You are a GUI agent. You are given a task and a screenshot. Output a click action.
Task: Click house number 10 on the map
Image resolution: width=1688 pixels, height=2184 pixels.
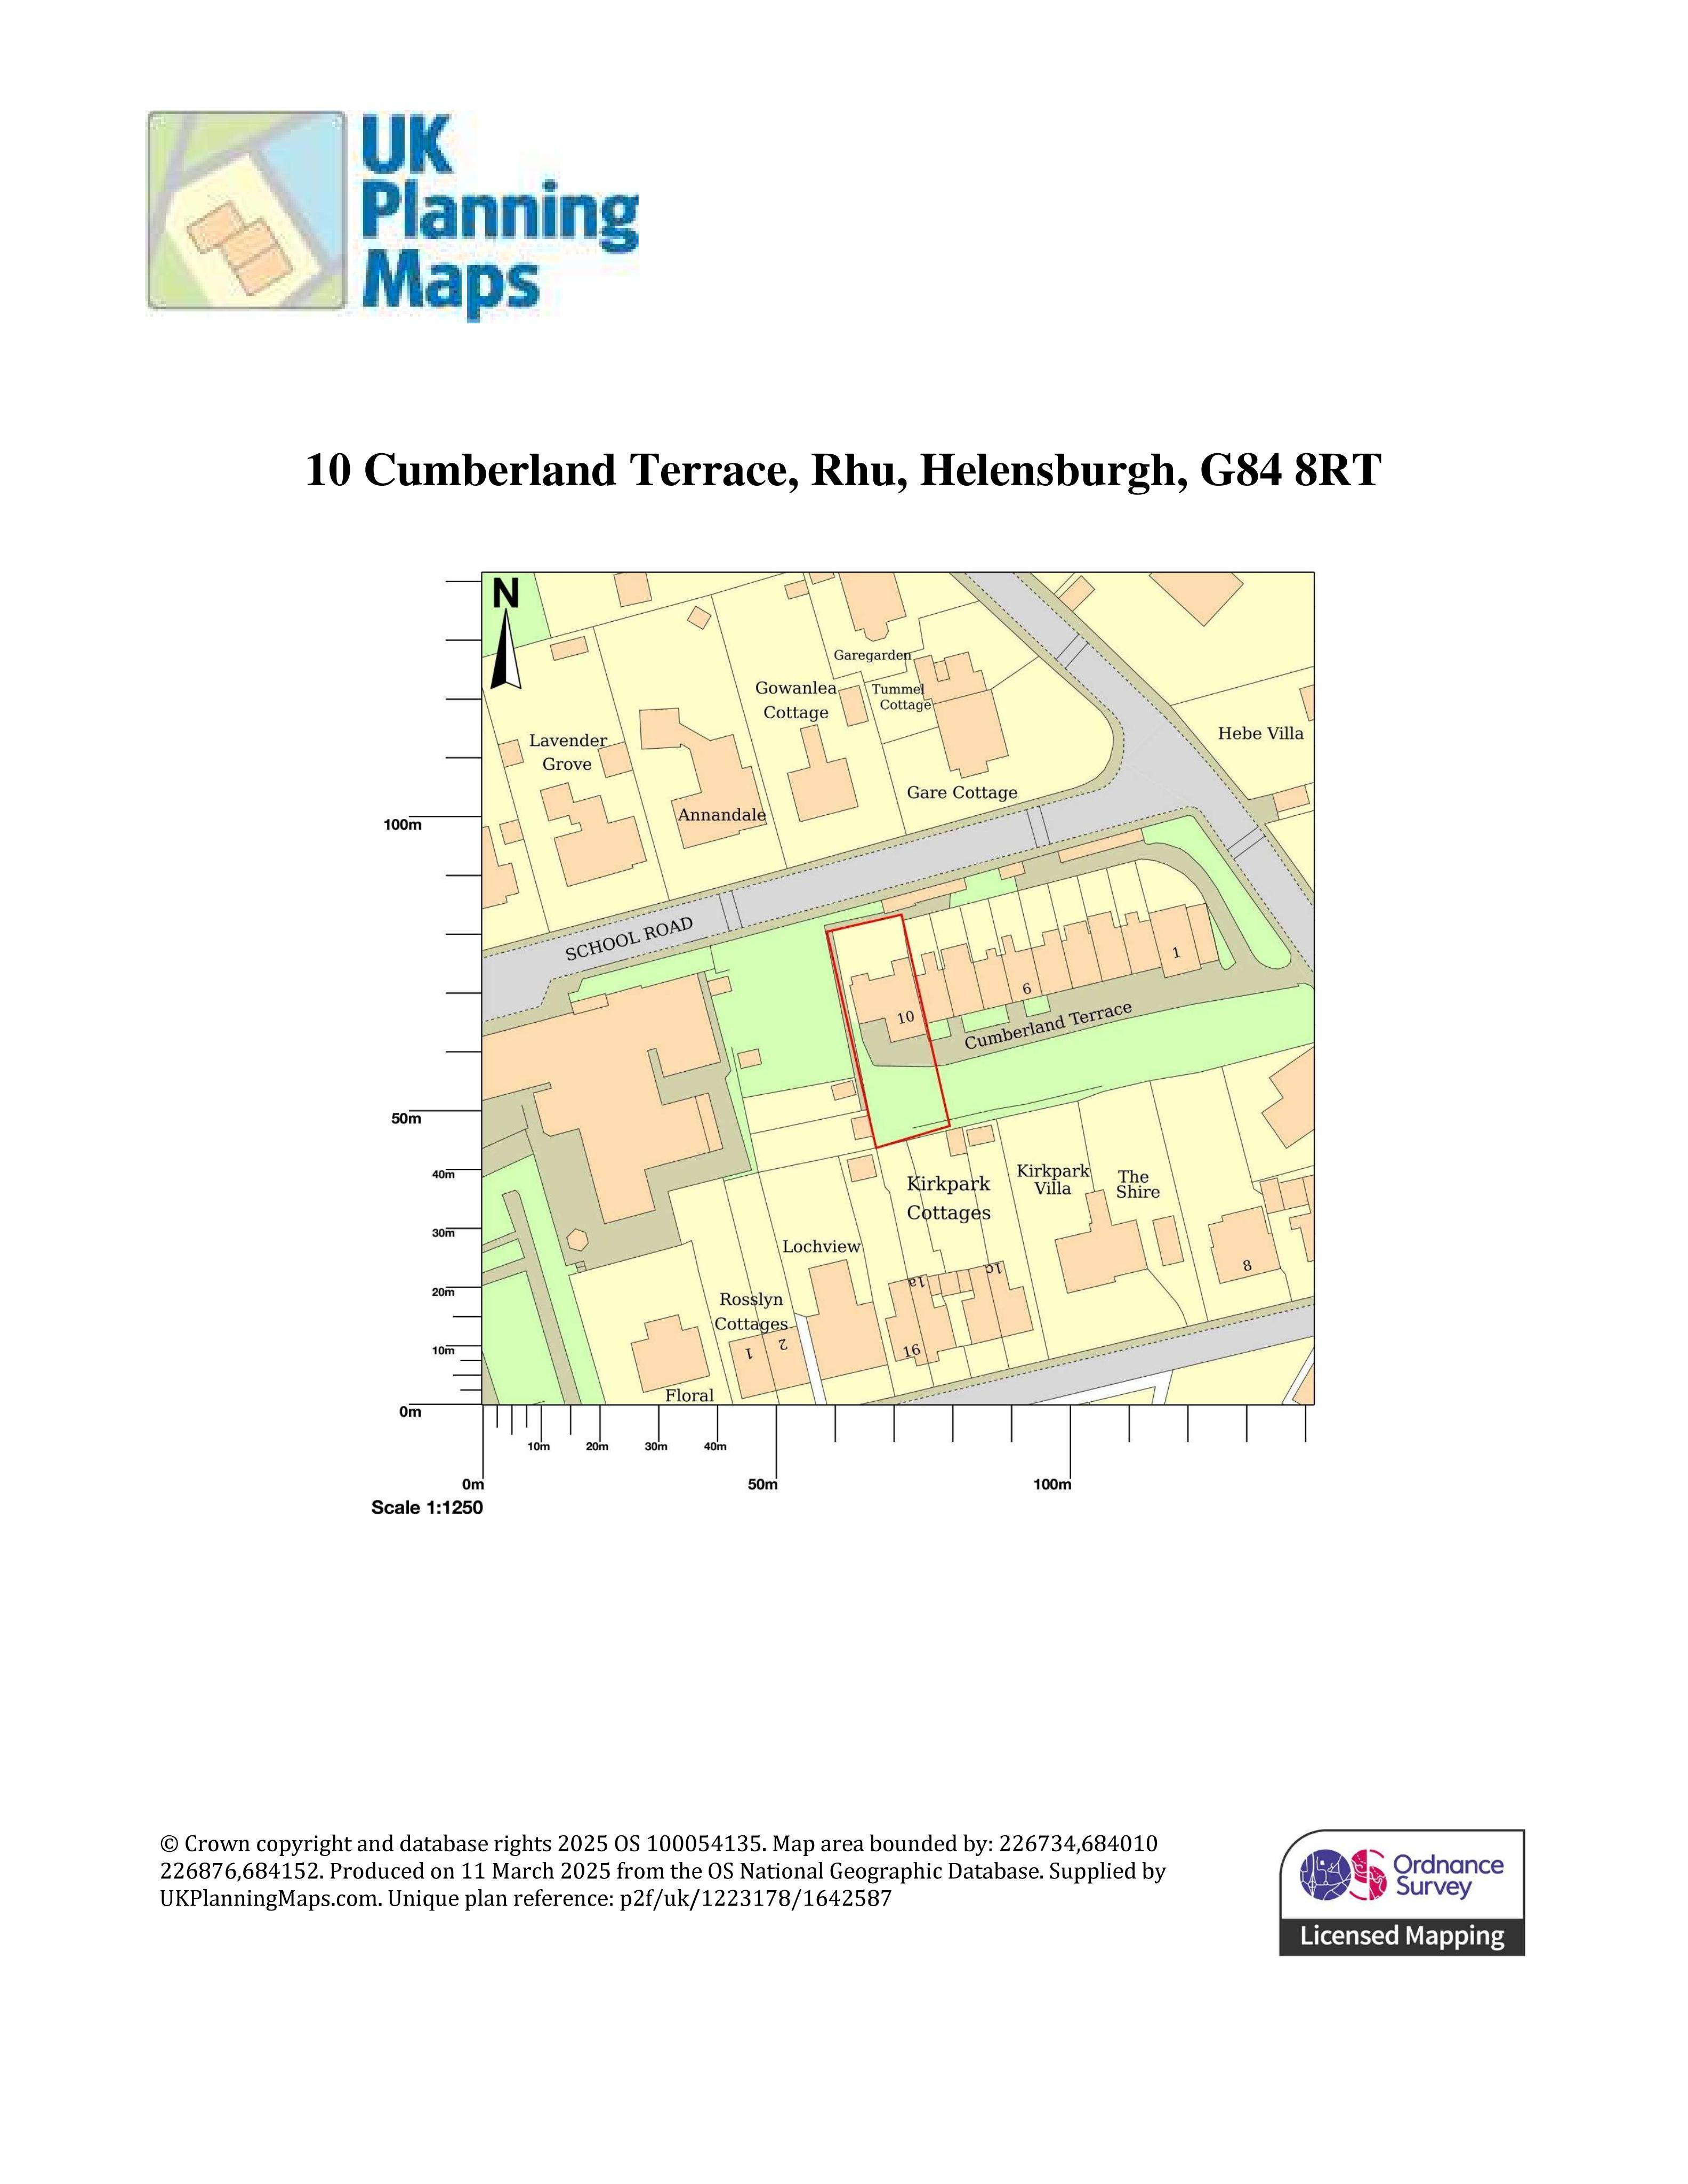(x=905, y=1018)
